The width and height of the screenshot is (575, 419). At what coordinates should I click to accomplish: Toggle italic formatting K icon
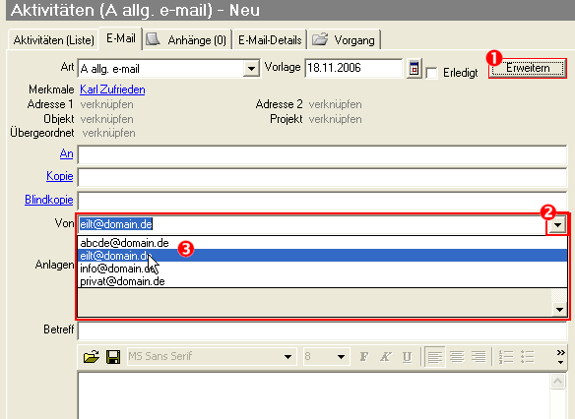pyautogui.click(x=385, y=356)
